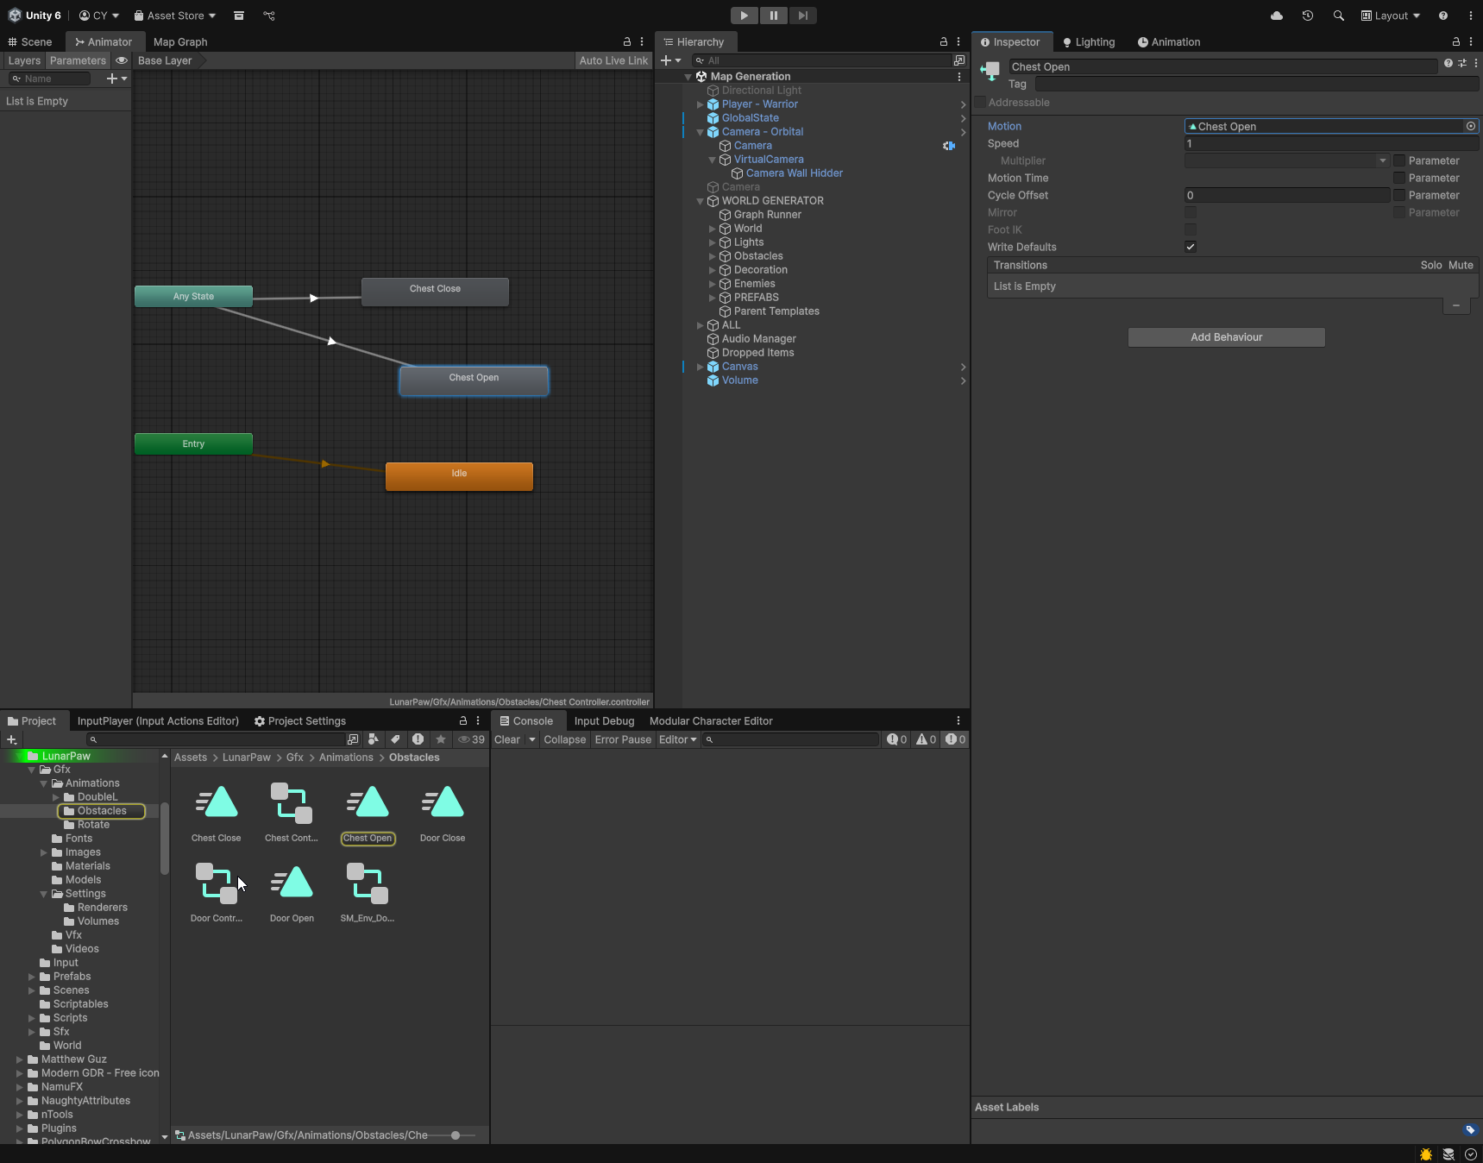Switch to the Map Graph tab
Screen dimensions: 1483x1163
(180, 42)
